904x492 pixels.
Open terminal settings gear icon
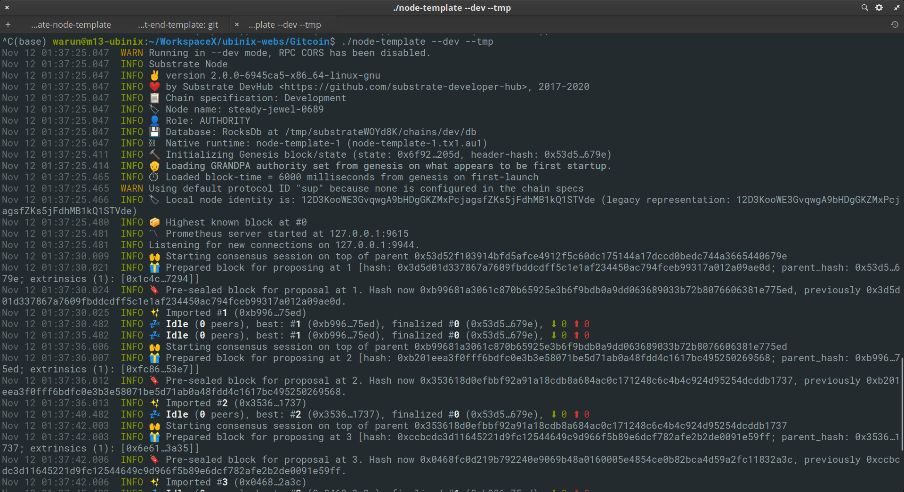[x=879, y=8]
